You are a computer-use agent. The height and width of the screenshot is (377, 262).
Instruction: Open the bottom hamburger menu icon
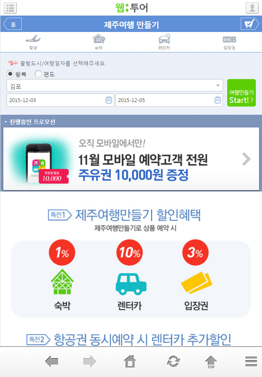click(251, 361)
